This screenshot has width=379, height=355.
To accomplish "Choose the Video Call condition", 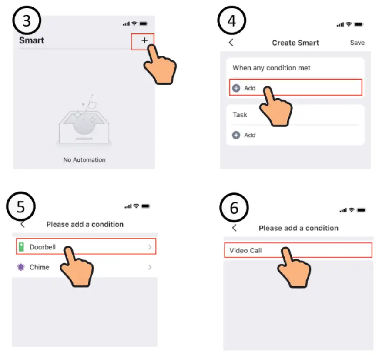I will (298, 250).
